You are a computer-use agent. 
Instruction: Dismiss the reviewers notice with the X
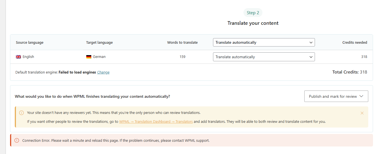(362, 113)
